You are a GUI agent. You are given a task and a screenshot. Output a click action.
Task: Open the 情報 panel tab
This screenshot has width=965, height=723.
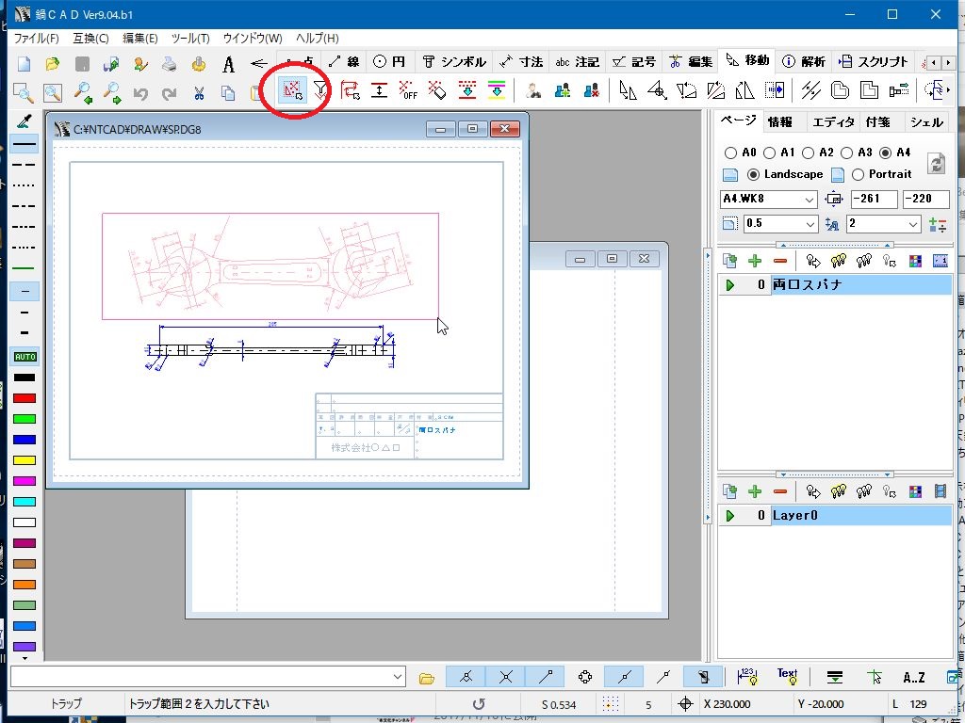pyautogui.click(x=779, y=121)
